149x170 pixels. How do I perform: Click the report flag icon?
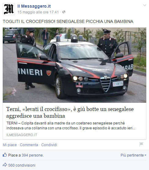click(141, 144)
